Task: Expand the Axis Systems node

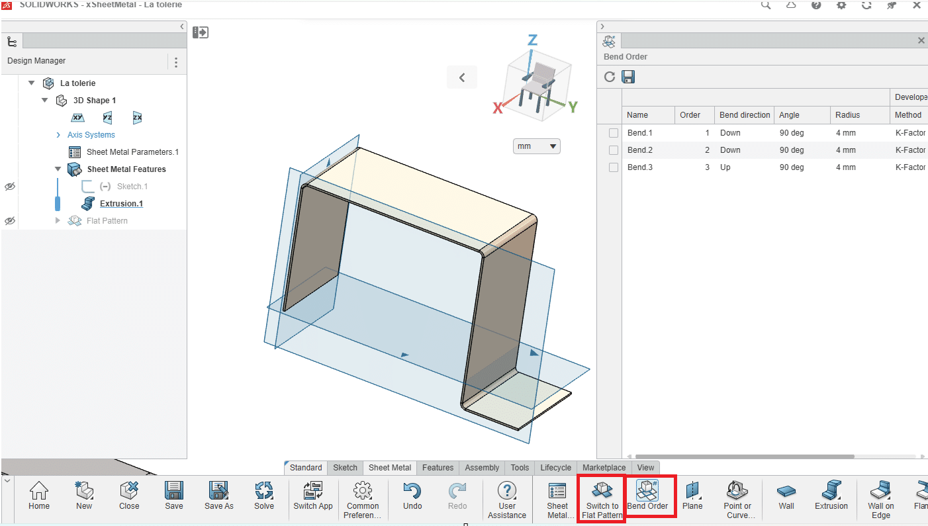Action: [x=58, y=135]
